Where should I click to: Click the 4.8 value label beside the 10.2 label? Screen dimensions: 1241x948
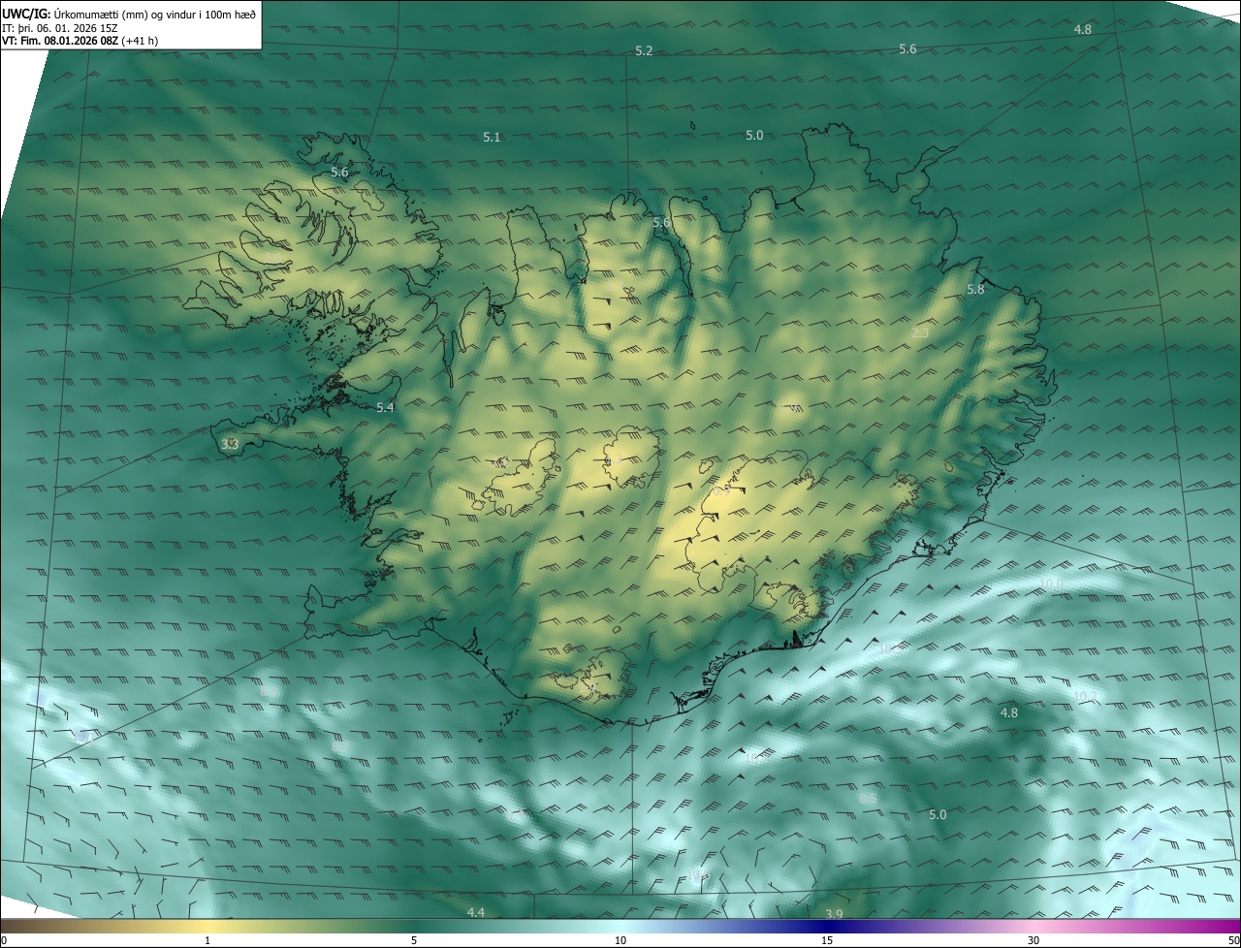[1008, 713]
